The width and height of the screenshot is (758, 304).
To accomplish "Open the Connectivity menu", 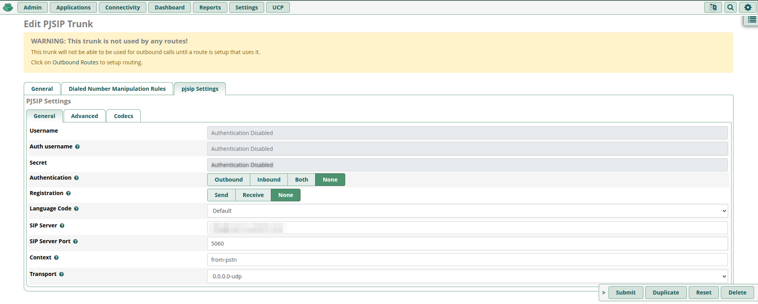I will tap(123, 8).
